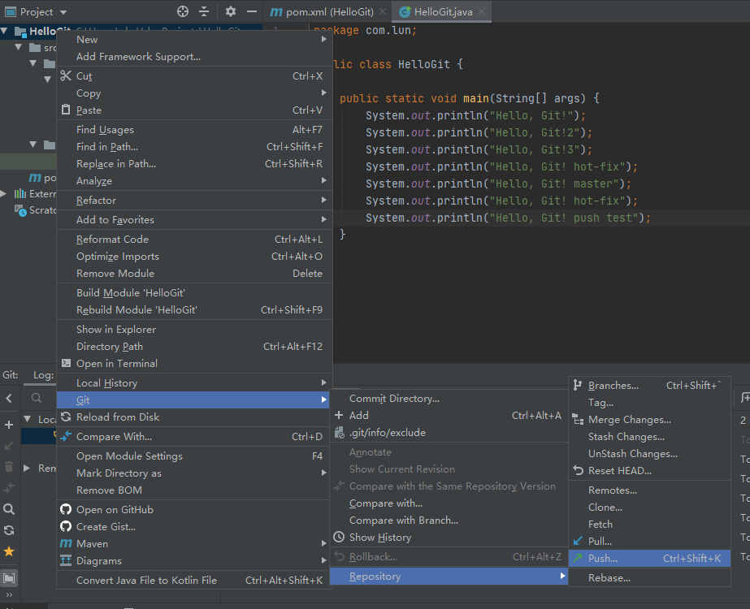Image resolution: width=750 pixels, height=609 pixels.
Task: Click the Open in Terminal icon
Action: pyautogui.click(x=66, y=363)
